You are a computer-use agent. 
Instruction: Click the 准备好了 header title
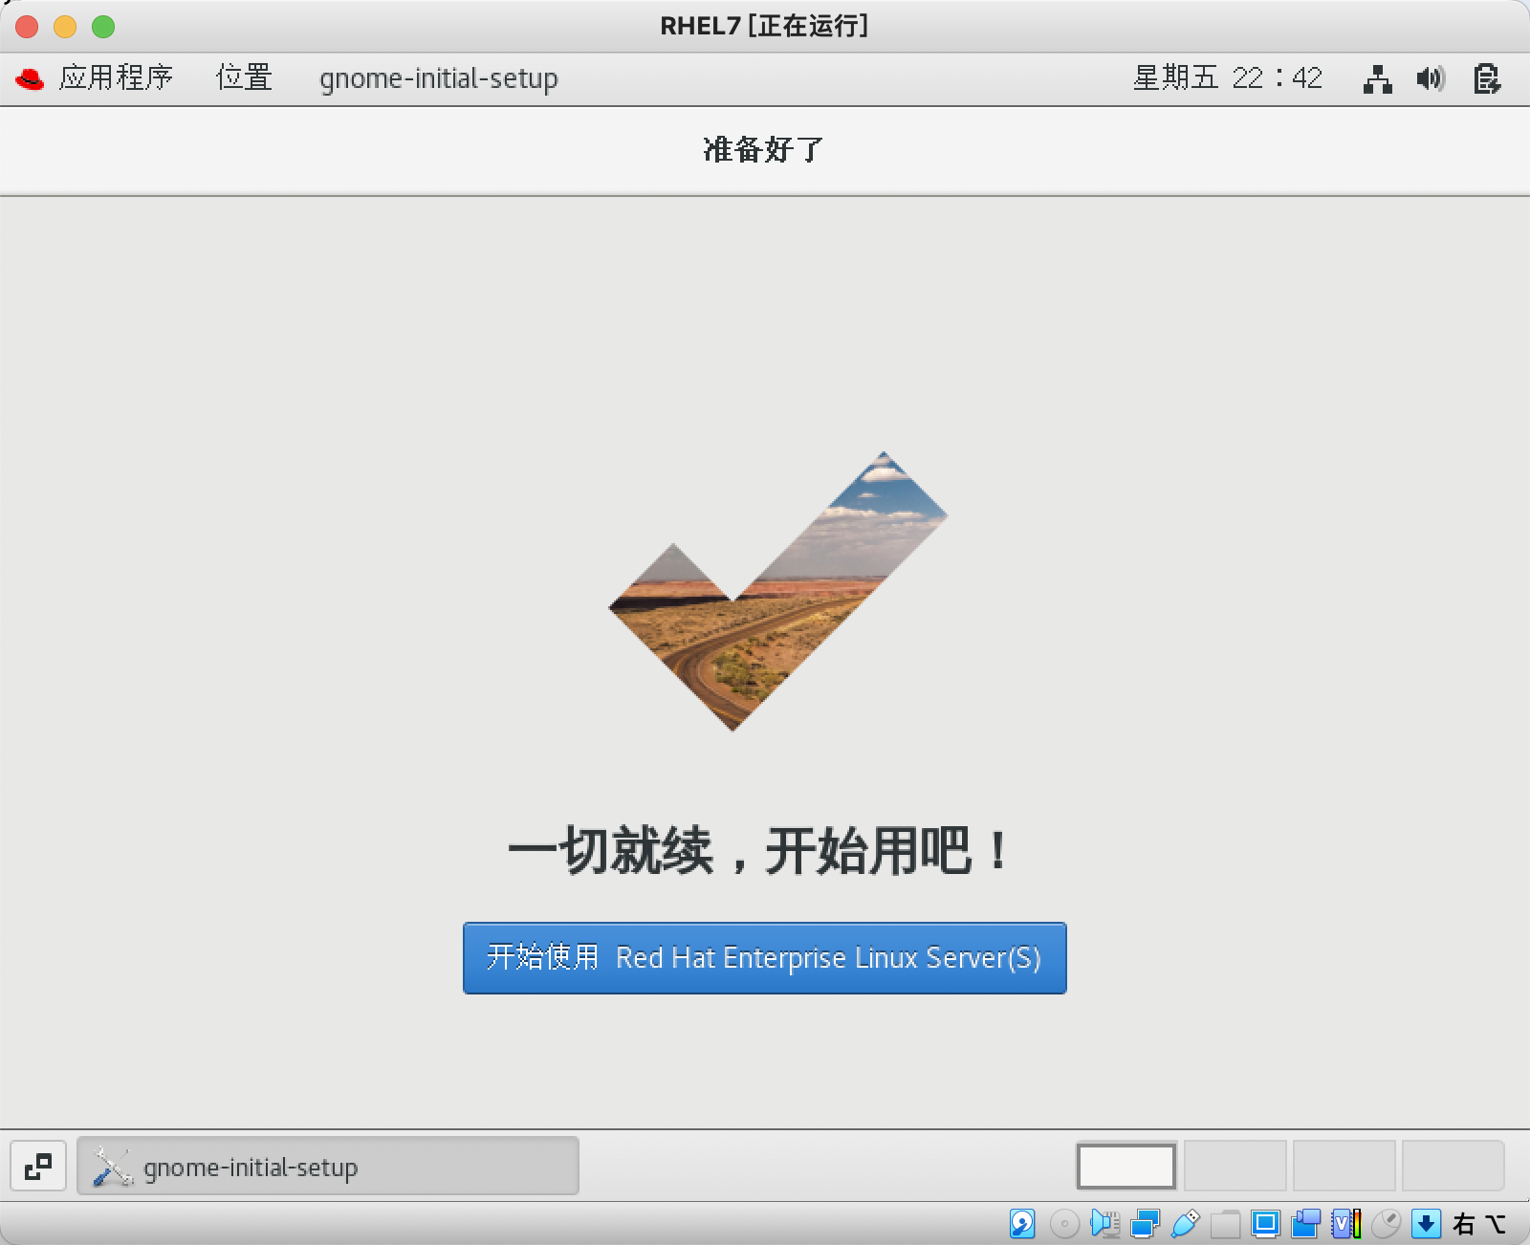(x=763, y=150)
